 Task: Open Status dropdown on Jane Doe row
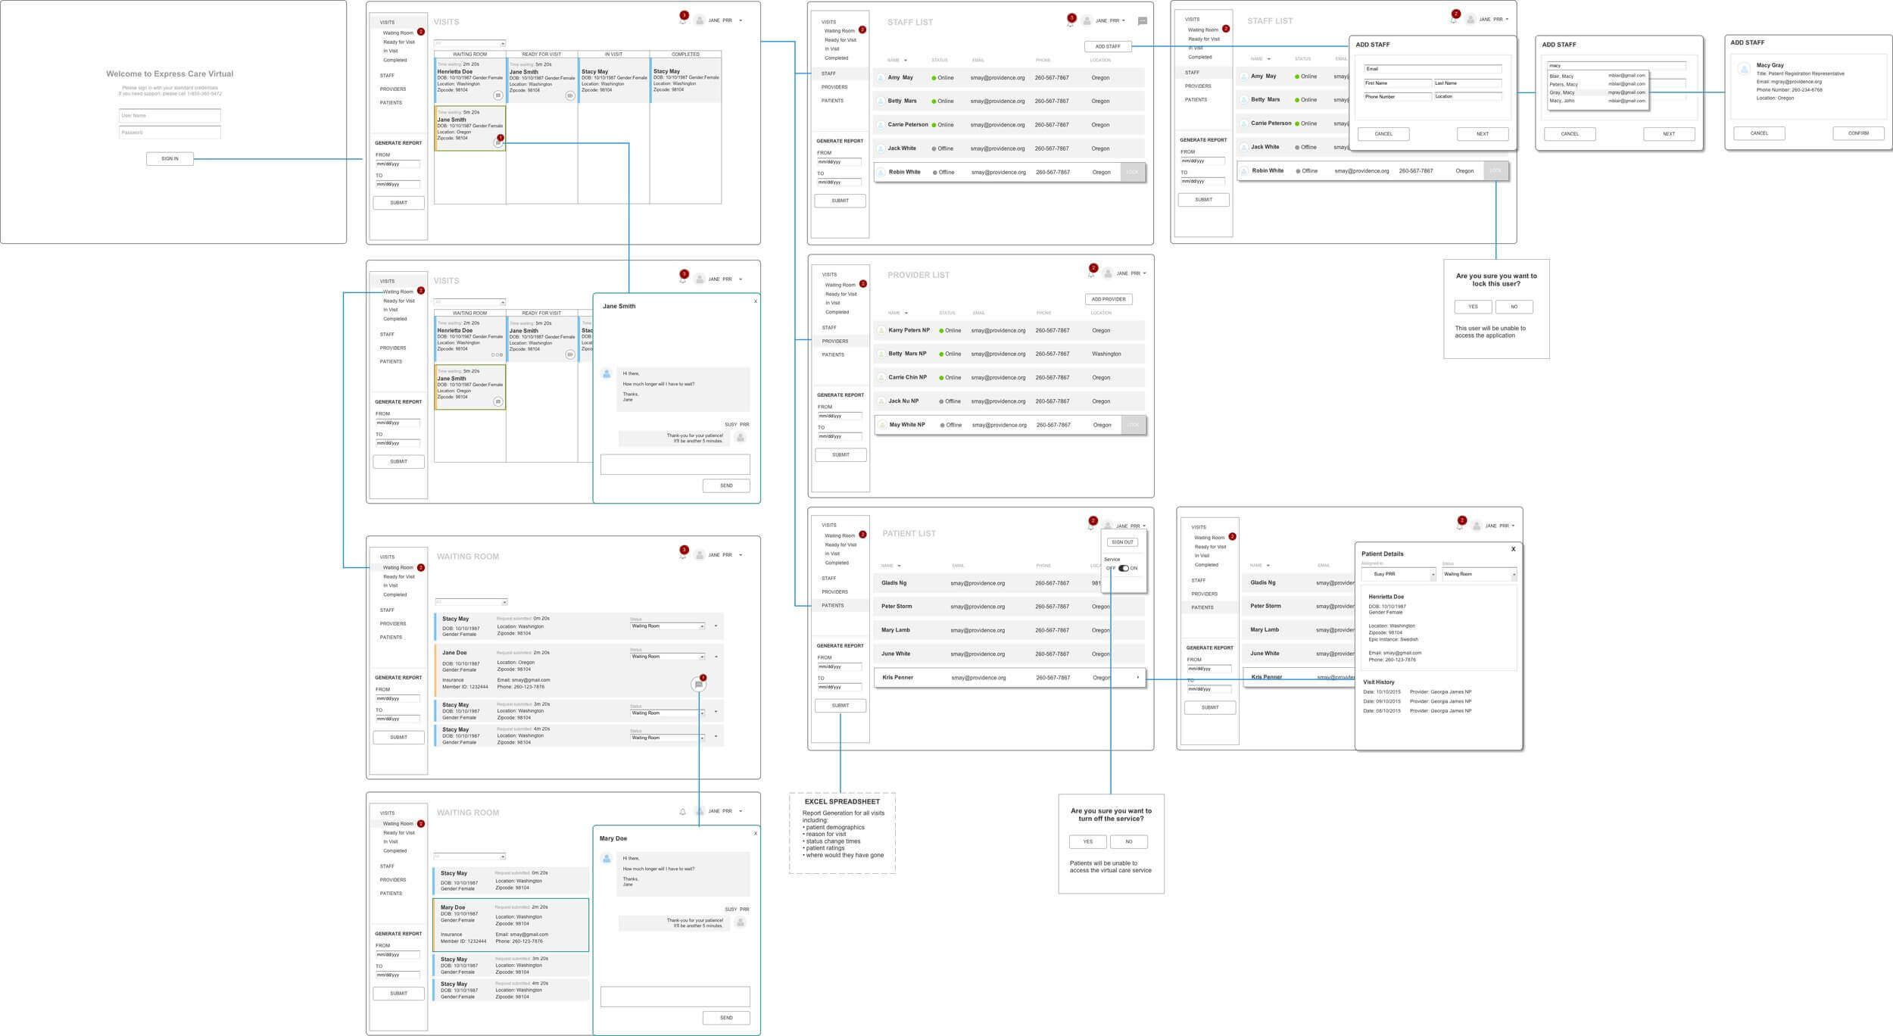tap(667, 657)
